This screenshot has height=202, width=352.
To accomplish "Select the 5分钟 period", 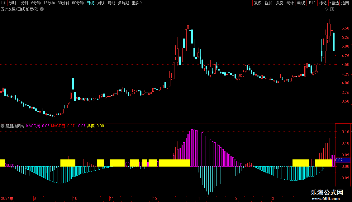I will 36,3.
